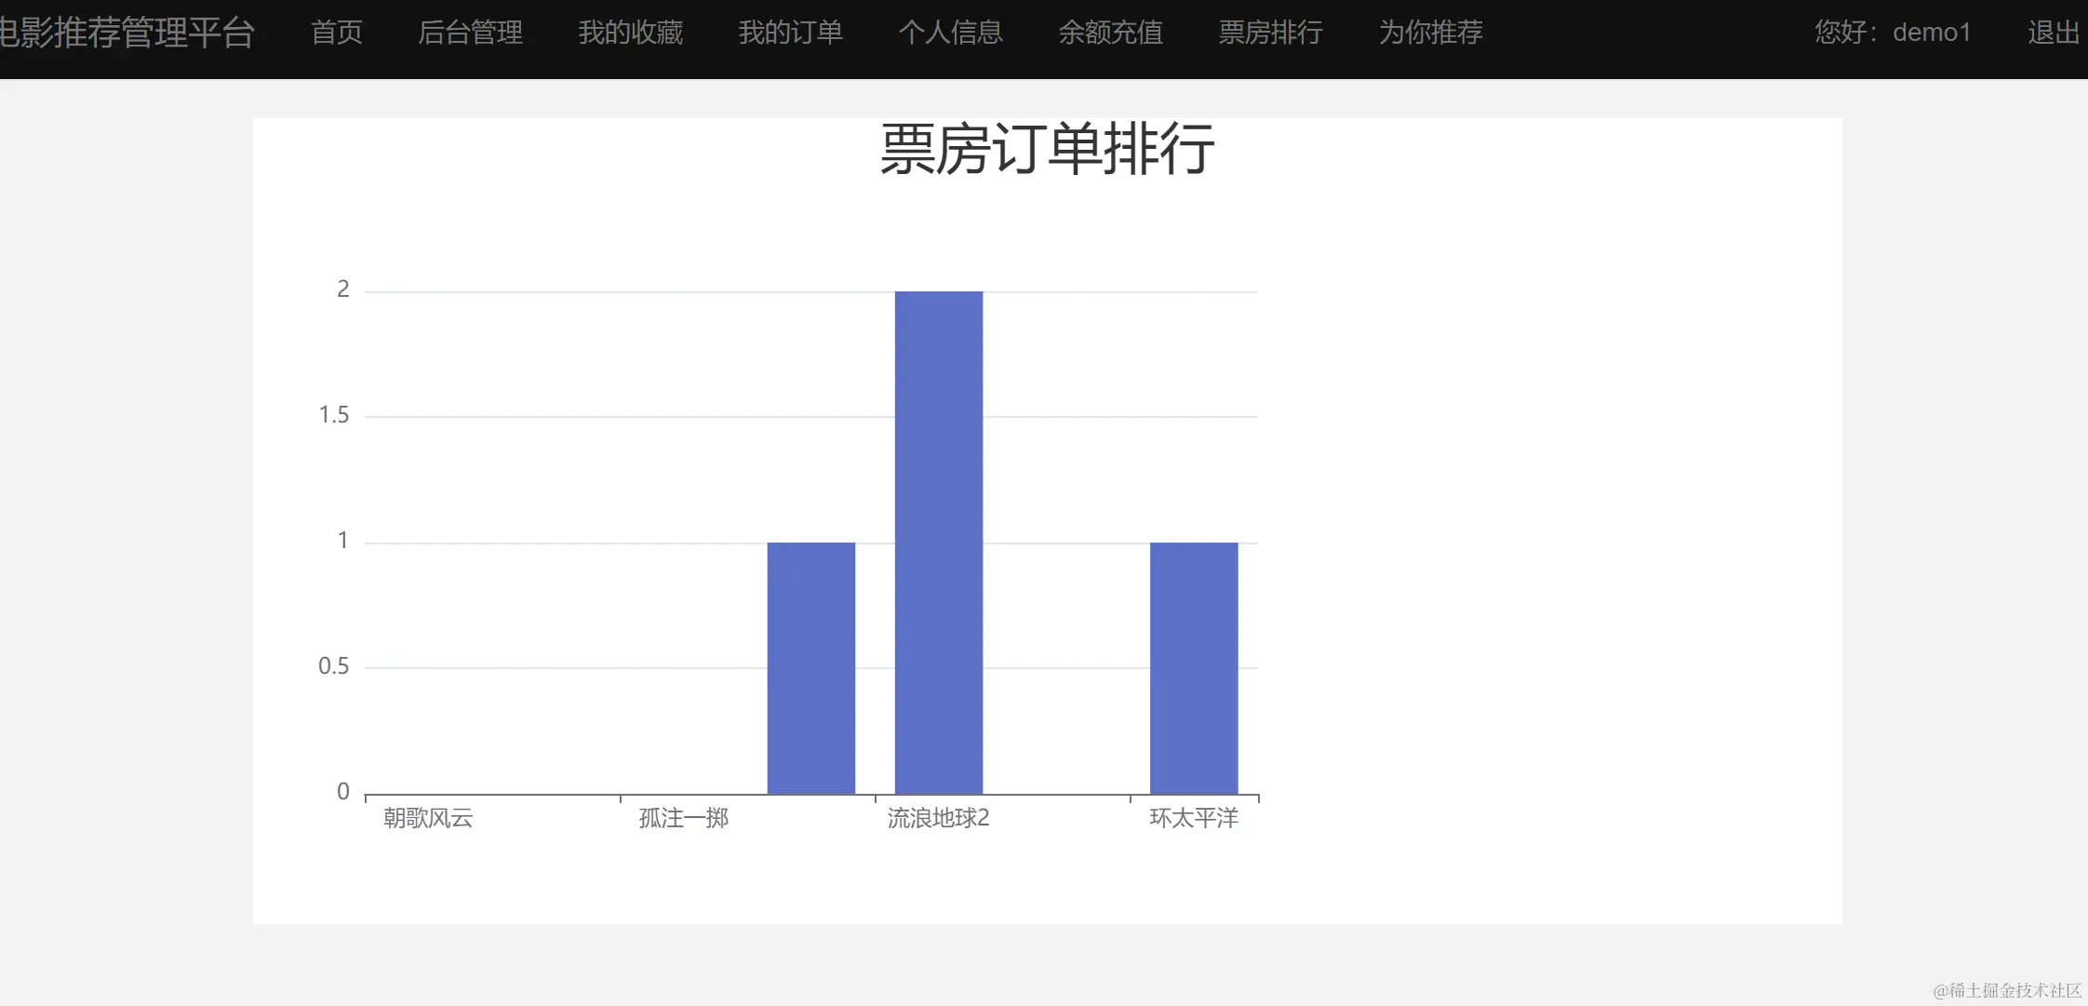This screenshot has width=2088, height=1006.
Task: Open 我的订单 menu item
Action: (790, 33)
